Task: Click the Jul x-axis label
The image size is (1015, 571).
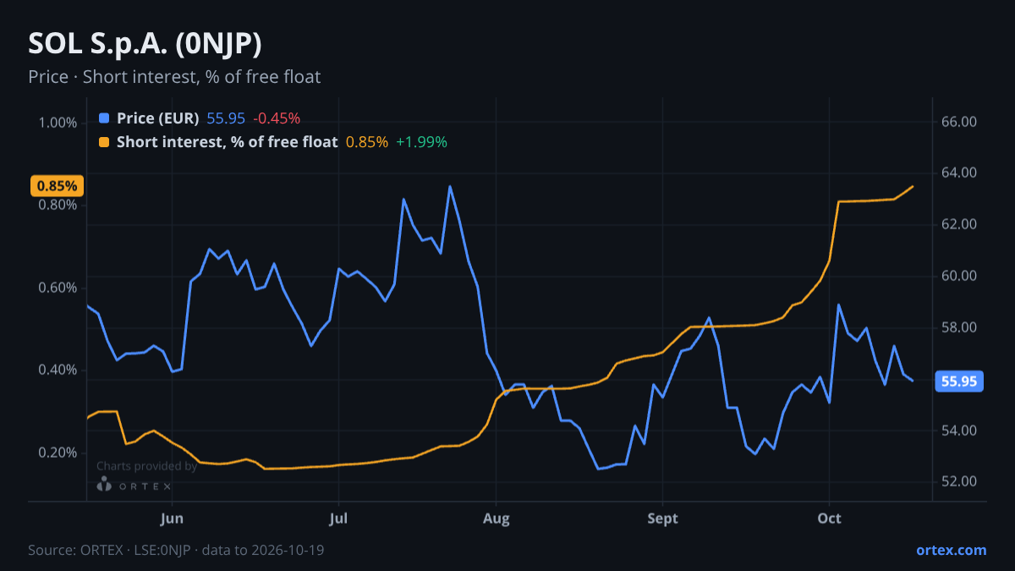Action: 338,519
